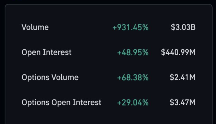Click the word "Interest" in second row label
The height and width of the screenshot is (124, 216).
pos(58,52)
